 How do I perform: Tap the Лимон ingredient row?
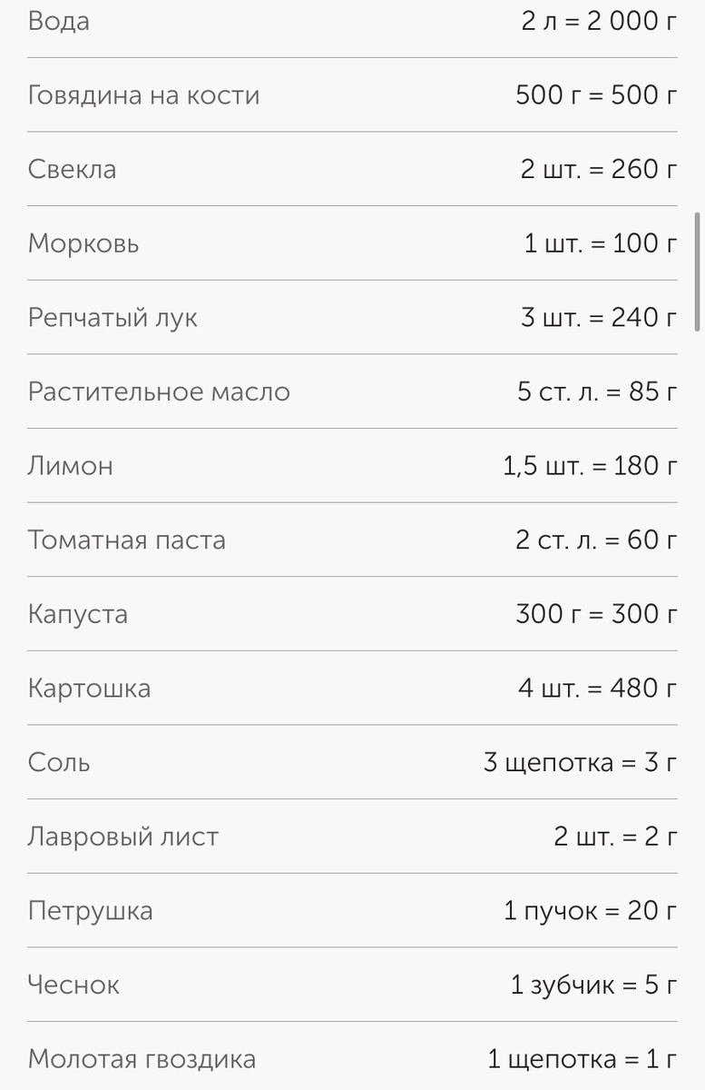point(352,466)
